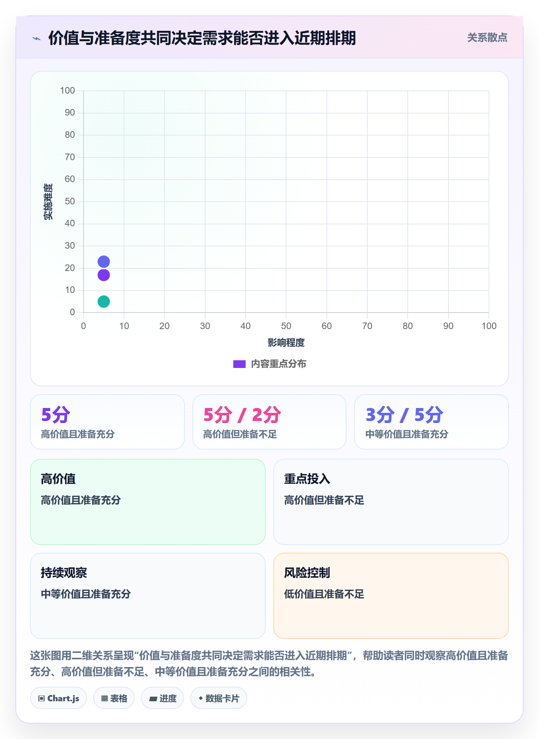The width and height of the screenshot is (539, 739).
Task: Click the 影响程度 x-axis title
Action: tap(286, 343)
